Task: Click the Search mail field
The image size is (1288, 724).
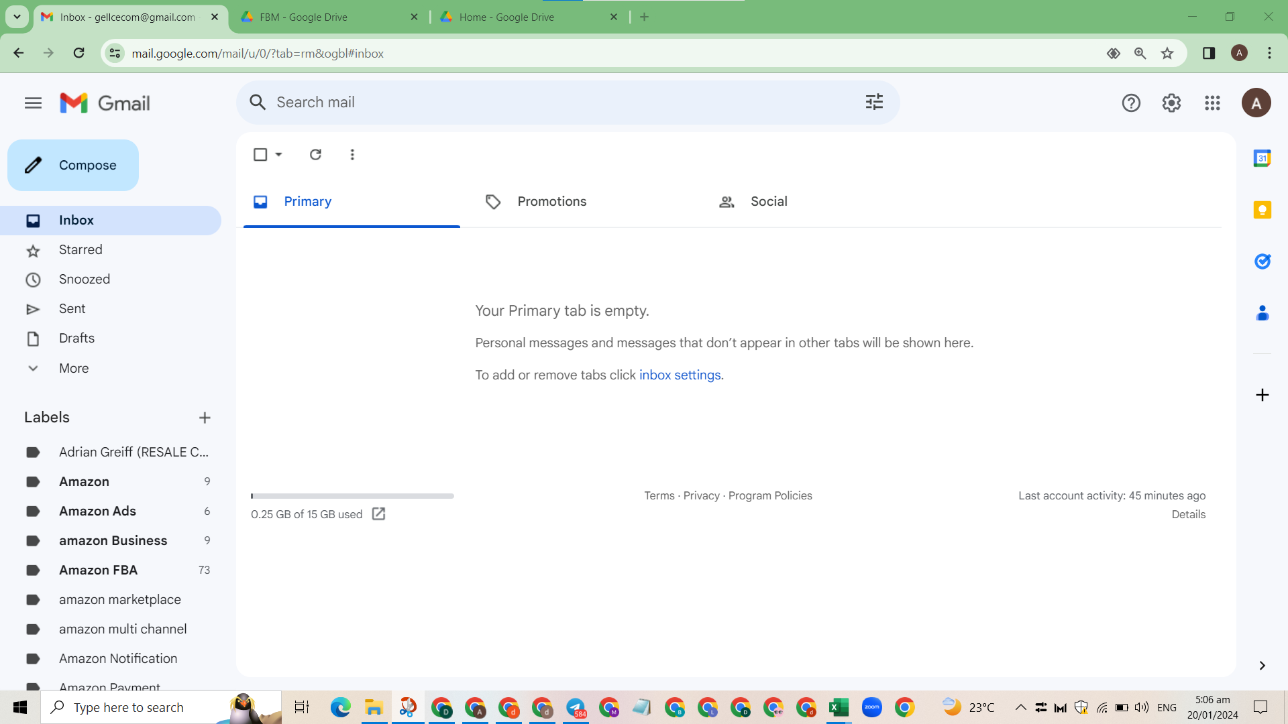Action: 568,102
